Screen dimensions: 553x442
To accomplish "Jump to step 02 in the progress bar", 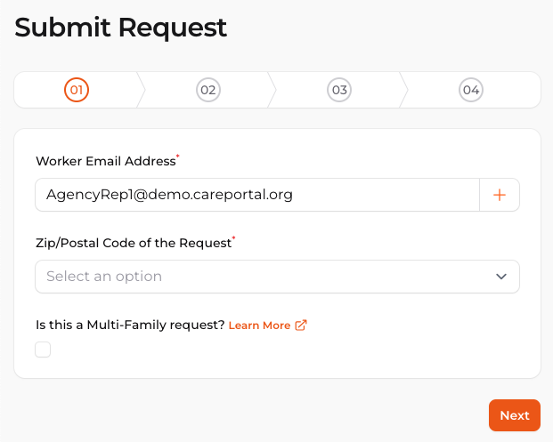I will [x=208, y=90].
